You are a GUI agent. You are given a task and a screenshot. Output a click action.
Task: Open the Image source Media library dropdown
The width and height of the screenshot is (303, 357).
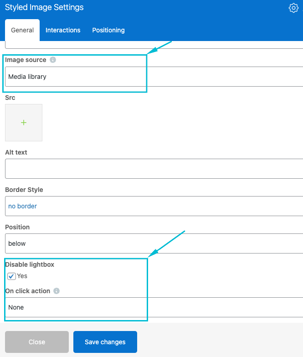coord(154,77)
